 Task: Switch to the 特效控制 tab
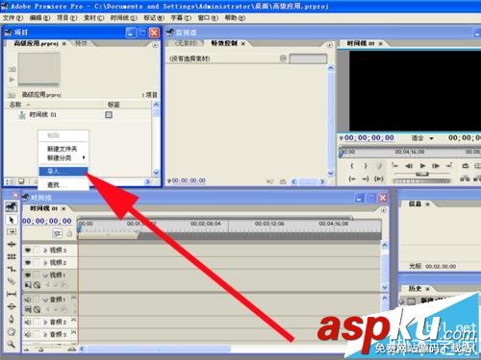tap(224, 43)
